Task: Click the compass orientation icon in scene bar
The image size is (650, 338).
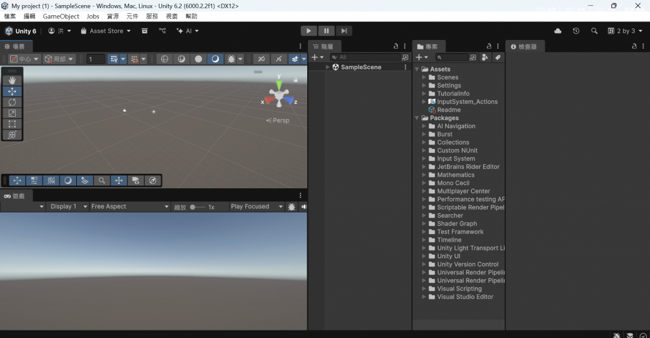Action: click(x=152, y=181)
